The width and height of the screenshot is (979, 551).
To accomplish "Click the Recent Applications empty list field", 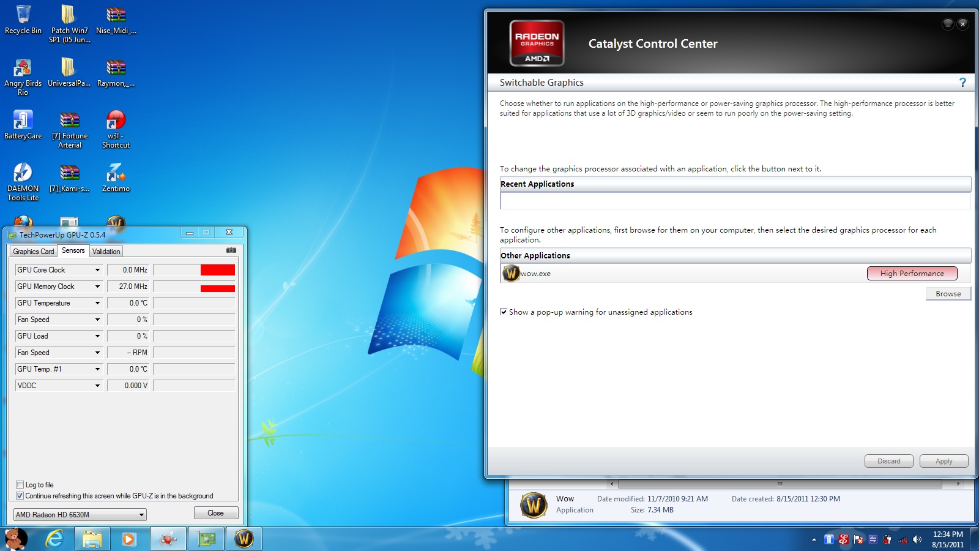I will point(735,201).
